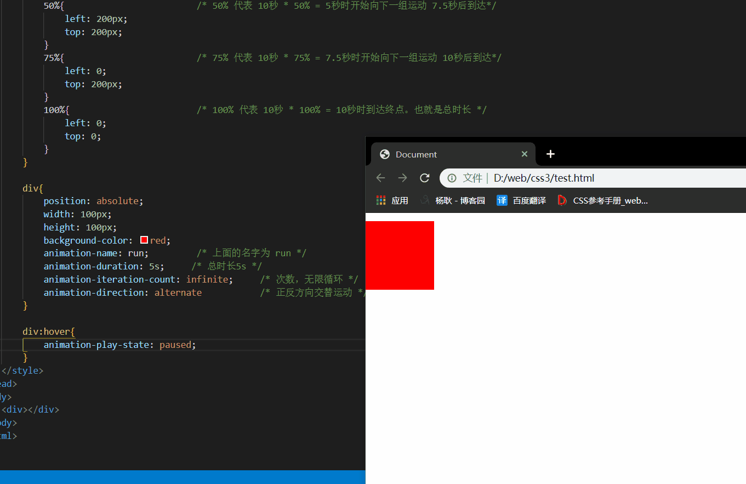The image size is (746, 484).
Task: Click the red animated square in the page
Action: point(400,255)
